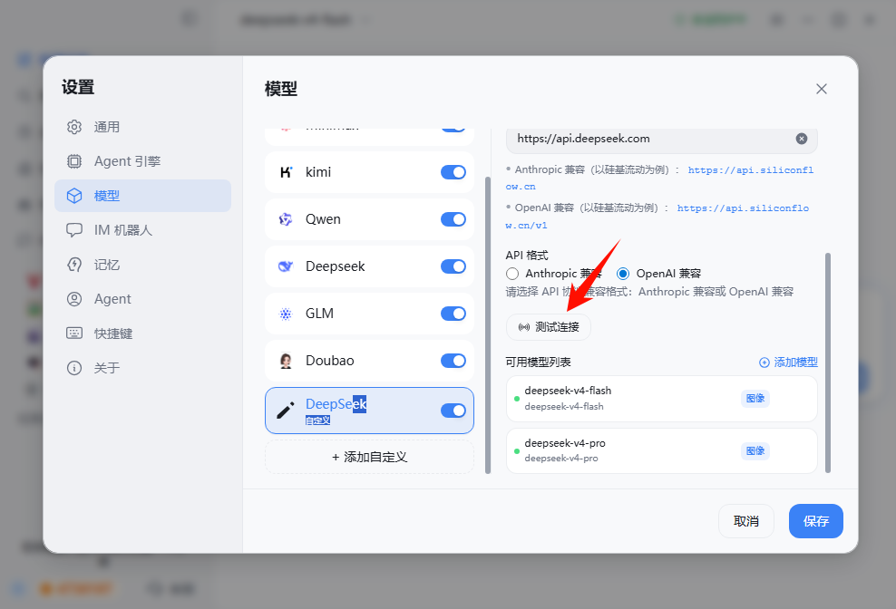Click the info icon beside 关于
896x609 pixels.
74,367
